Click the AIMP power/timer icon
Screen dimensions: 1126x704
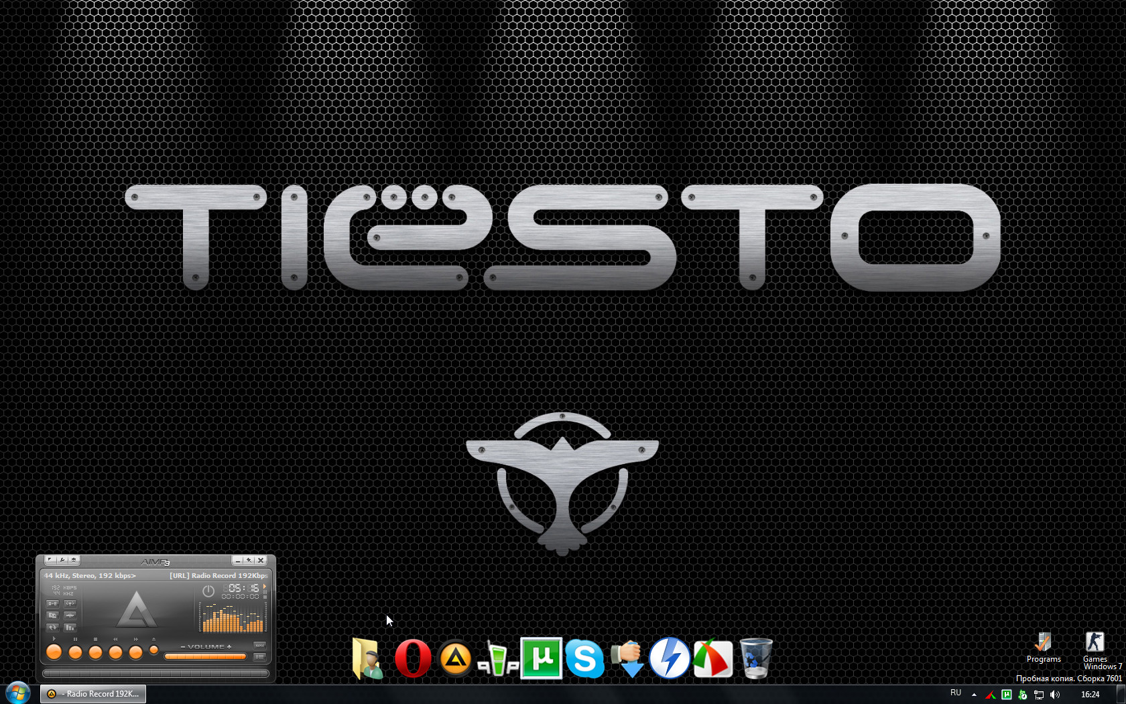(208, 591)
